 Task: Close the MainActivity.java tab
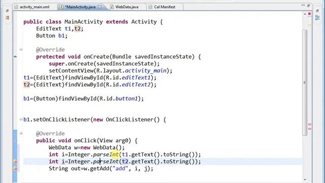100,7
